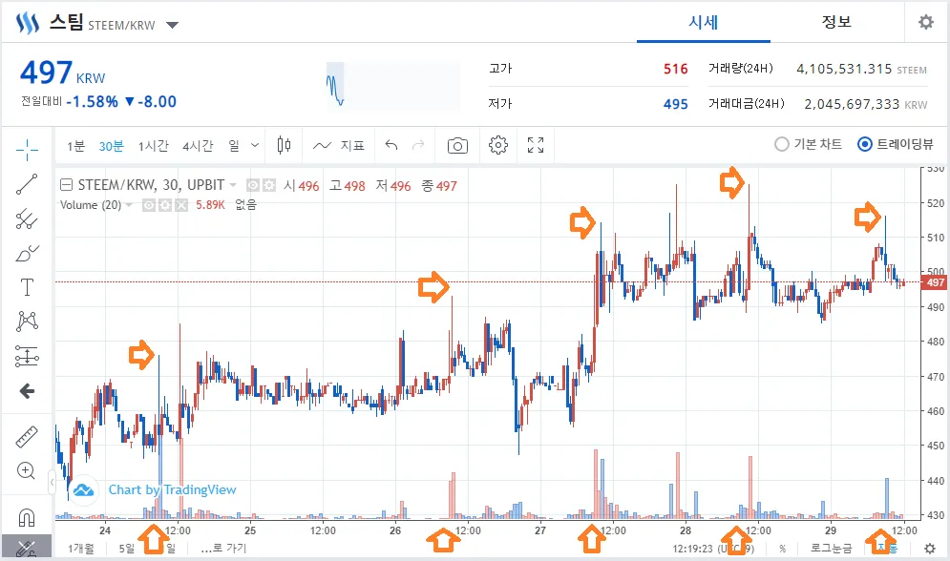Set chart interval to 30분
The height and width of the screenshot is (561, 950).
tap(112, 146)
